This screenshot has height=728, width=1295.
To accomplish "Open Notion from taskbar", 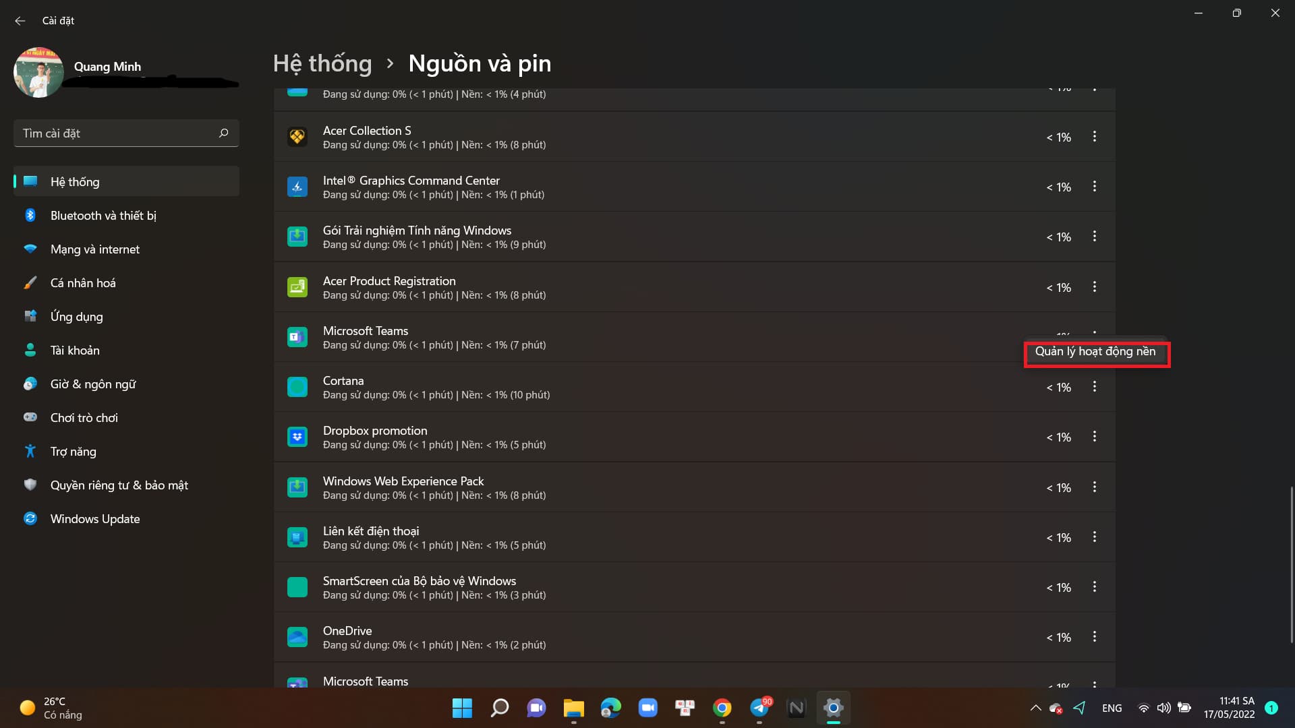I will [x=796, y=708].
